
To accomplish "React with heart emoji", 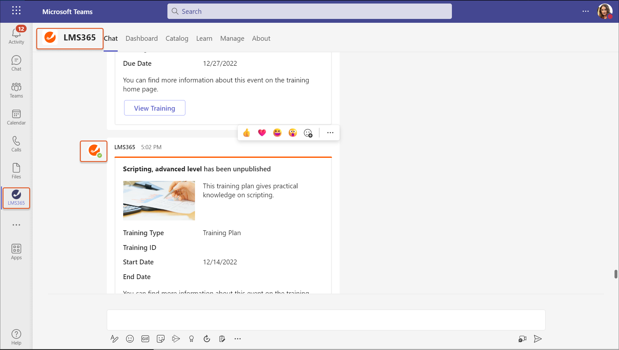I will (x=262, y=133).
